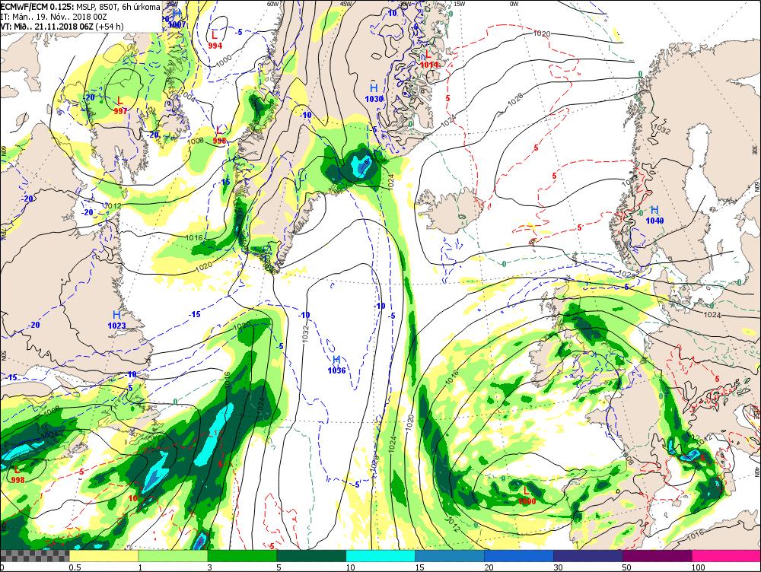Image resolution: width=761 pixels, height=572 pixels.
Task: Click the dark green 5–10 mm legend swatch
Action: 311,555
